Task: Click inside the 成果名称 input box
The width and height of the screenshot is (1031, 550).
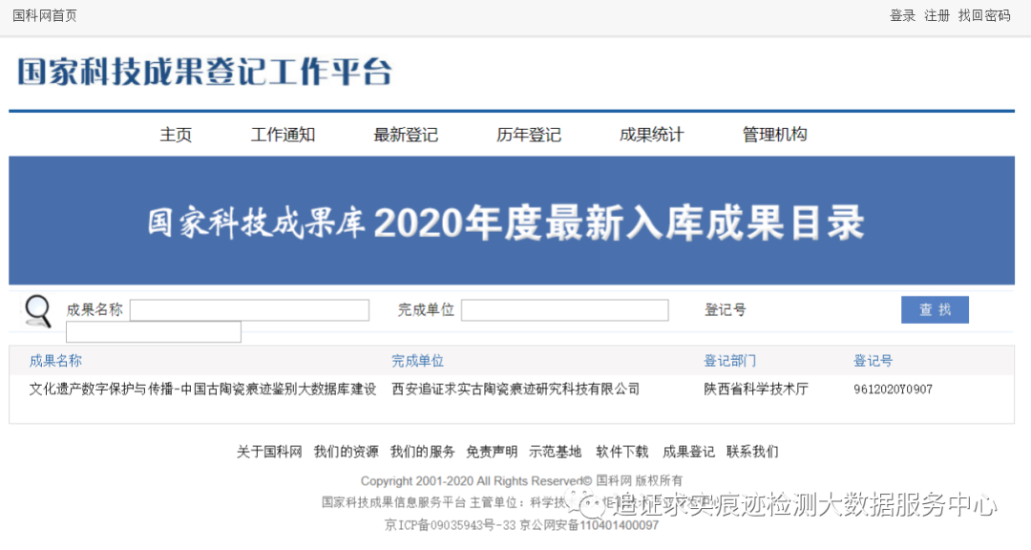Action: 250,309
